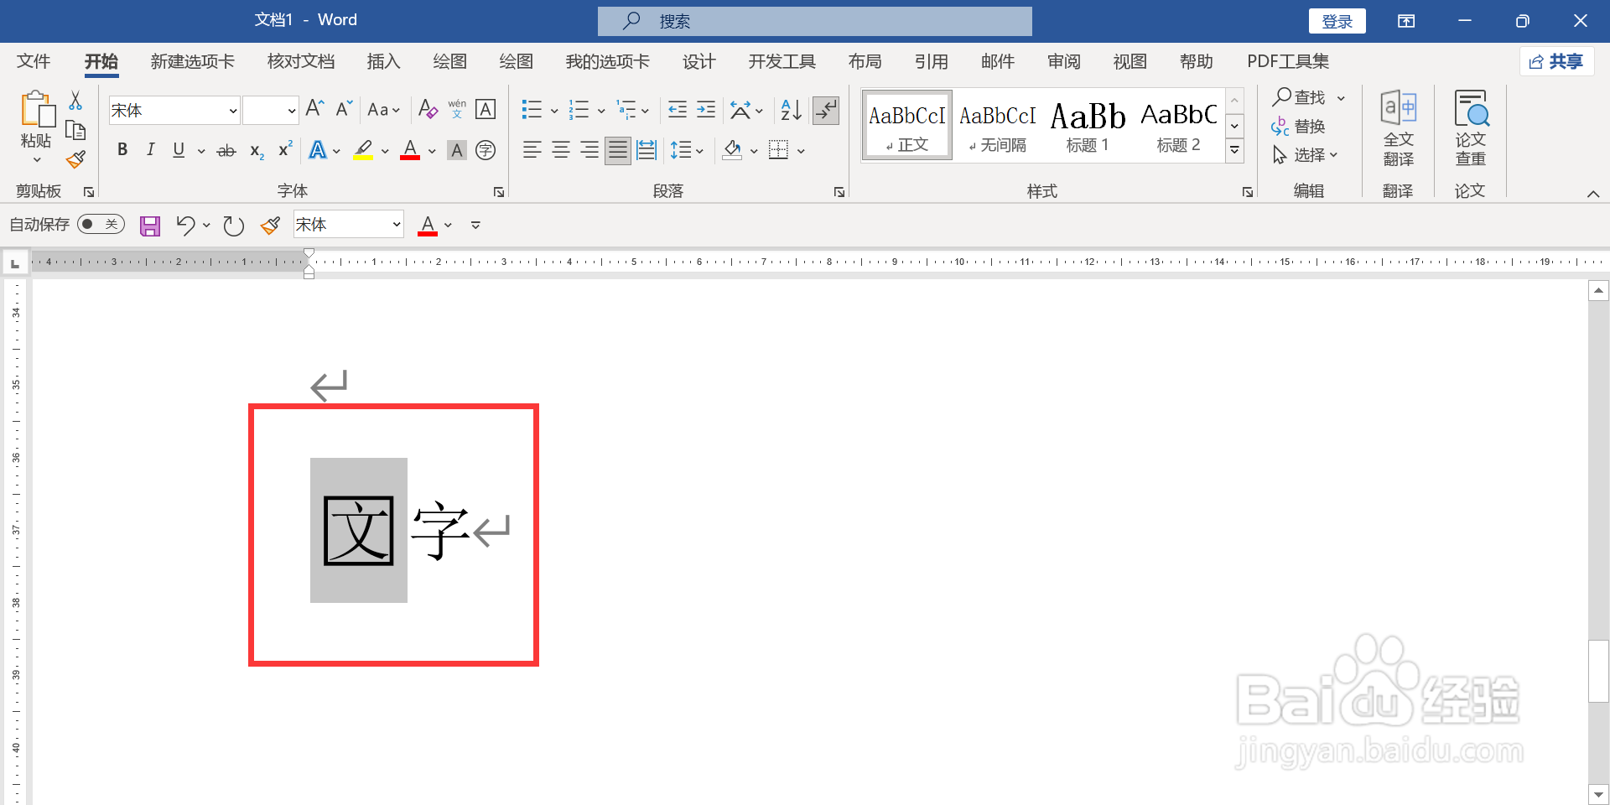Expand the styles gallery more button
Screen dimensions: 1610x805
tap(1234, 152)
